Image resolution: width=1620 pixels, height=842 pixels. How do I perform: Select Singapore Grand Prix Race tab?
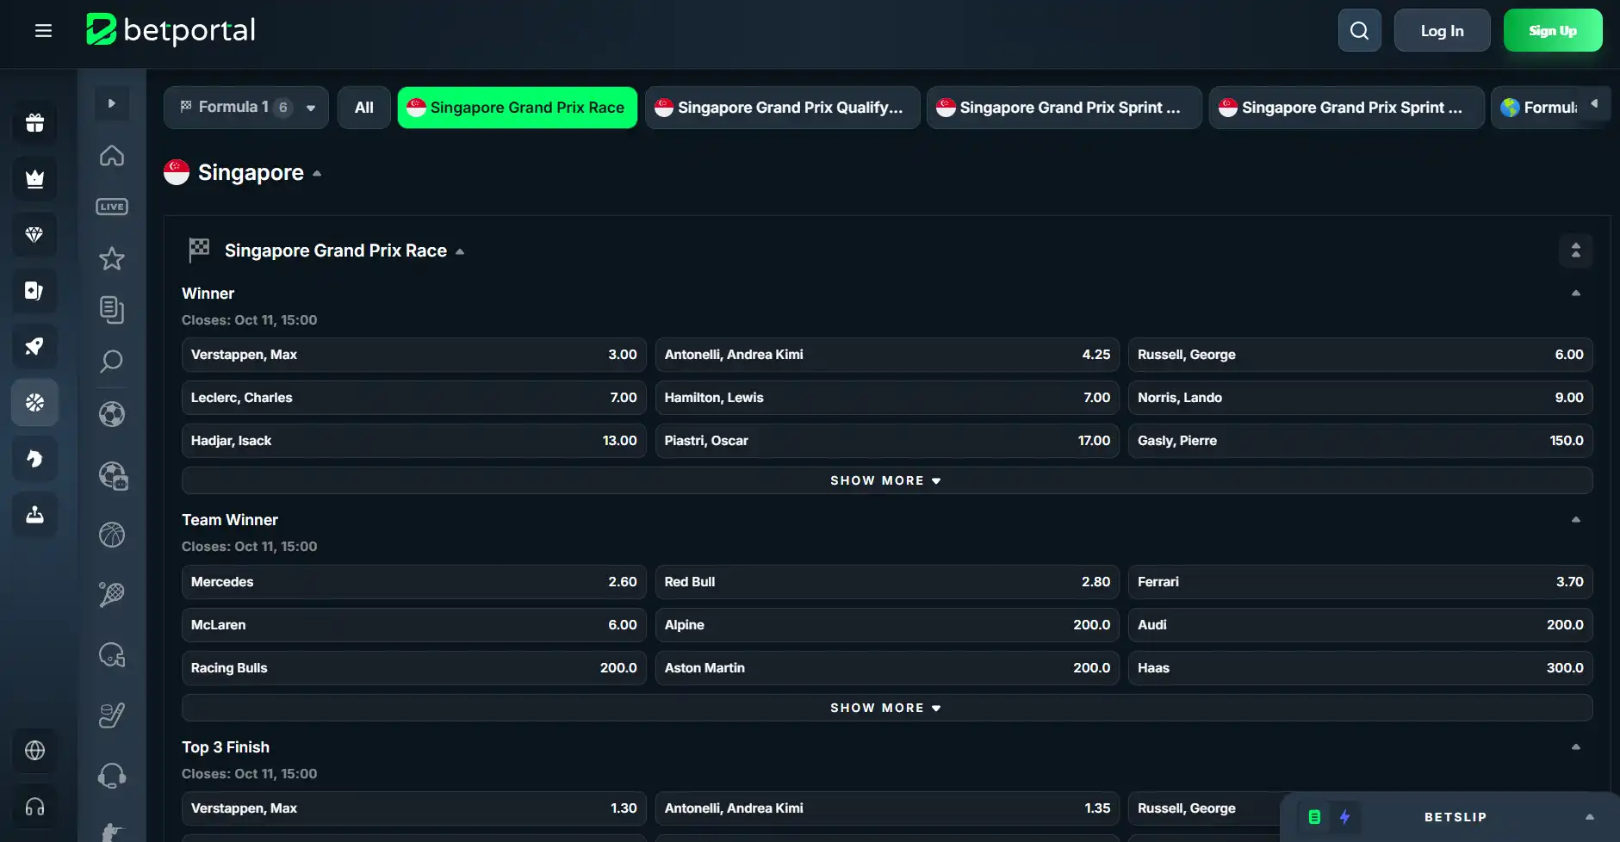point(517,108)
